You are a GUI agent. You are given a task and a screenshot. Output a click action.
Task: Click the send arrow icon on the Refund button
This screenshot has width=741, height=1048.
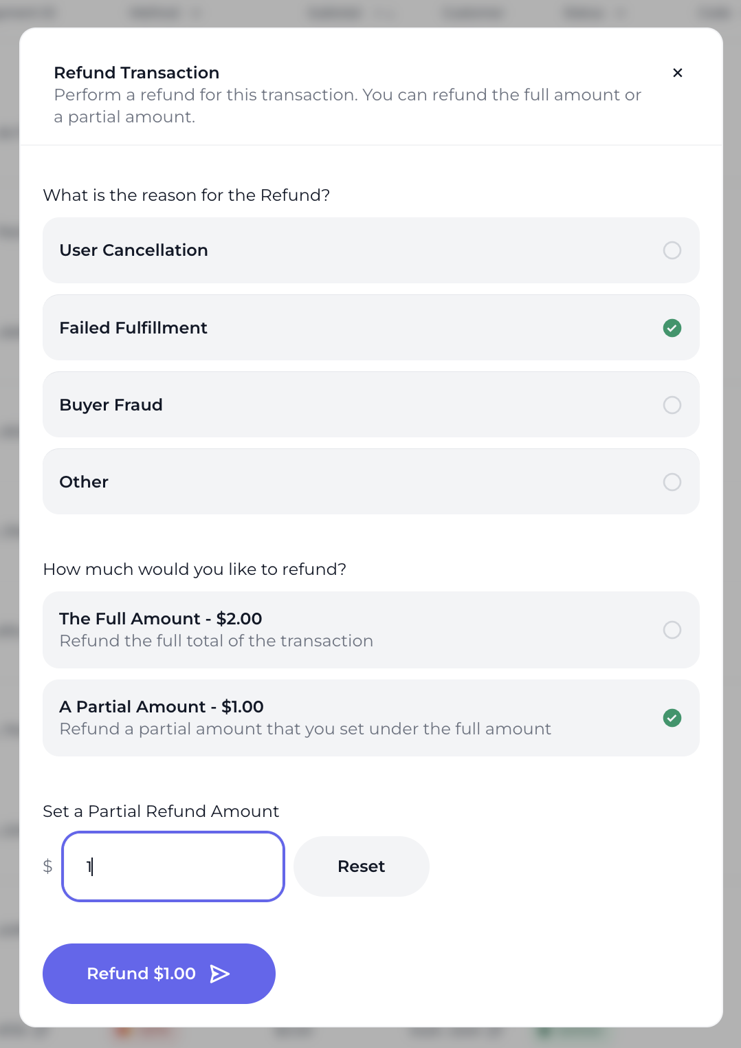[220, 974]
